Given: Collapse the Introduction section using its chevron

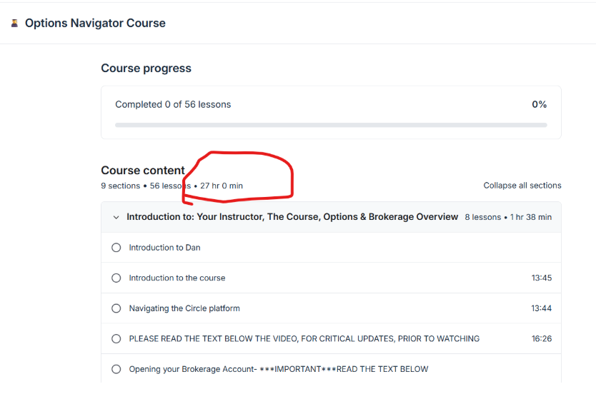Looking at the screenshot, I should [116, 217].
